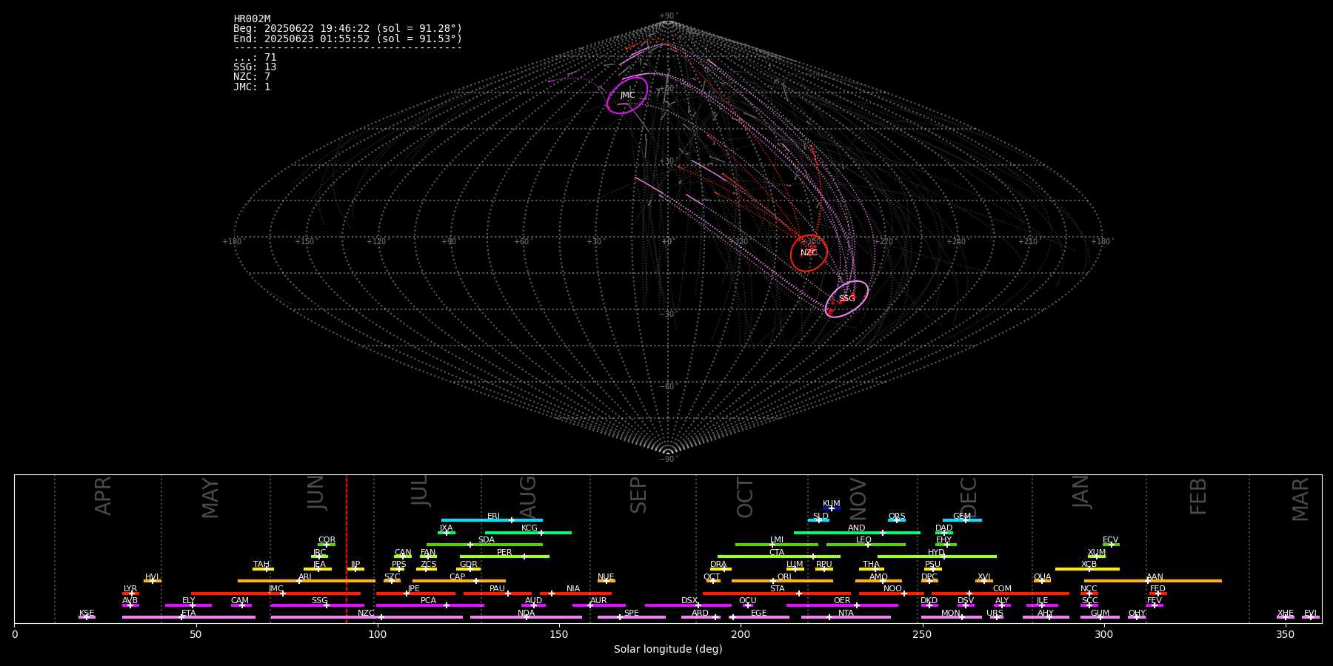The height and width of the screenshot is (666, 1333).
Task: Click the COM shower bar label
Action: [x=1002, y=589]
